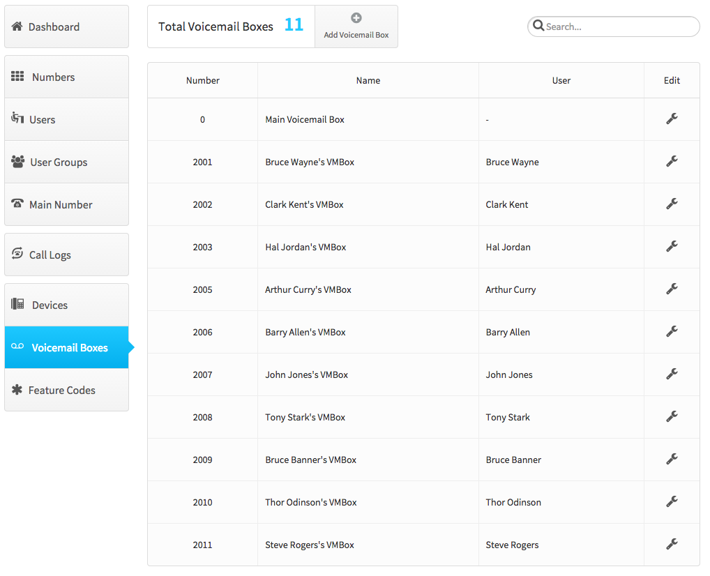This screenshot has width=710, height=576.
Task: Edit Tony Stark's VMBox with wrench
Action: click(672, 416)
